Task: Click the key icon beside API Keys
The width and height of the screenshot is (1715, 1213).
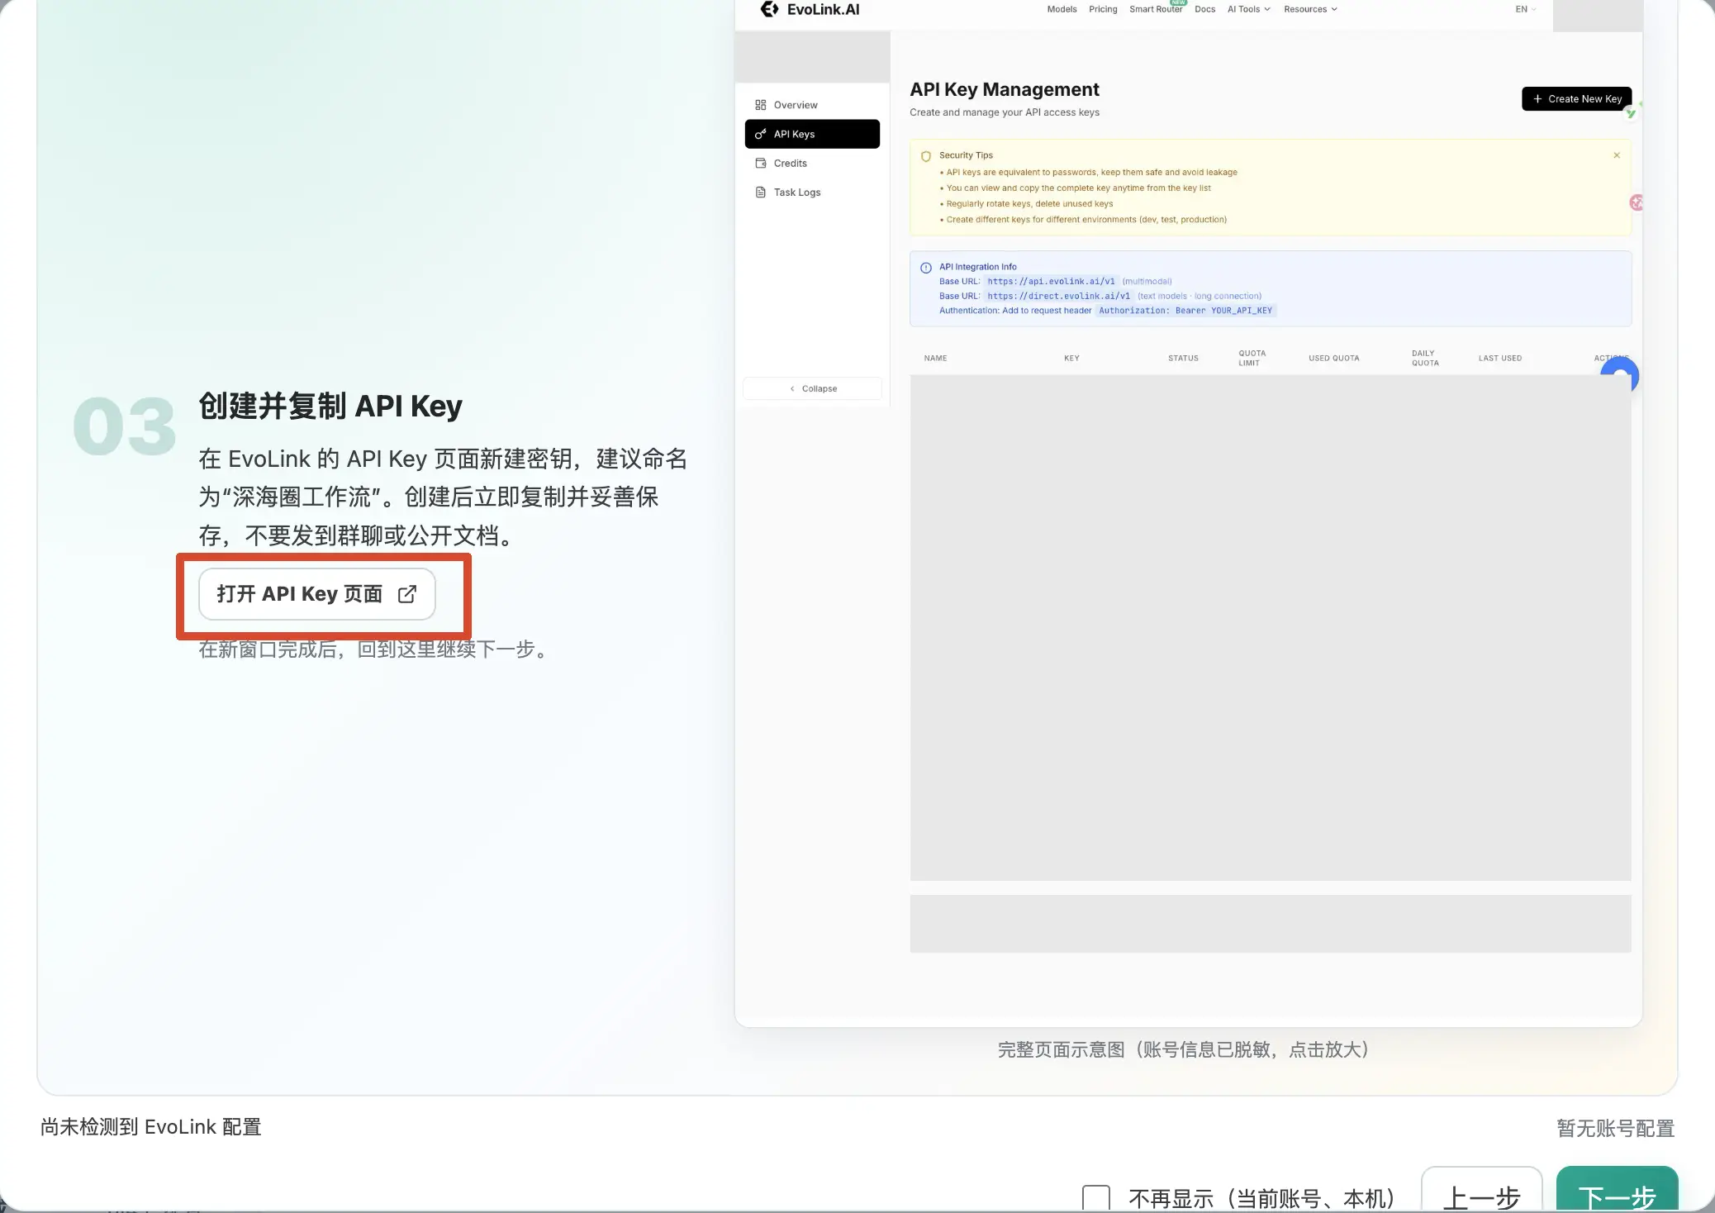Action: (x=760, y=134)
